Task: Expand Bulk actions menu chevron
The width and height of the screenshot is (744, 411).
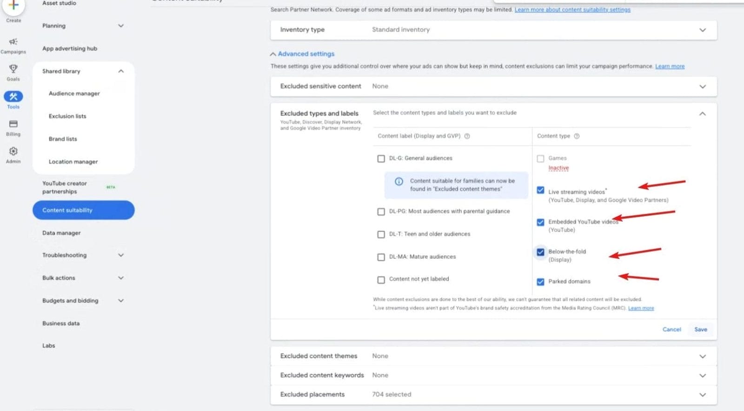Action: [x=121, y=278]
